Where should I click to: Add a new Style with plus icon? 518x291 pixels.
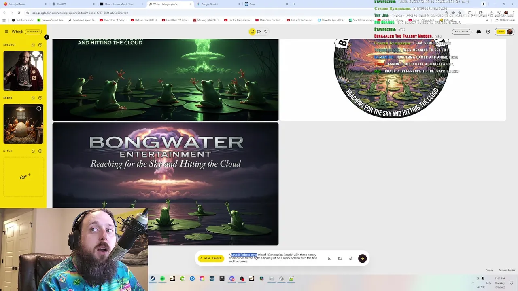click(x=40, y=151)
